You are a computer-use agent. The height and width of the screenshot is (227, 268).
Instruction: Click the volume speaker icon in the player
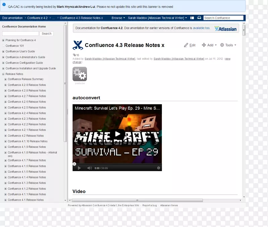click(89, 168)
